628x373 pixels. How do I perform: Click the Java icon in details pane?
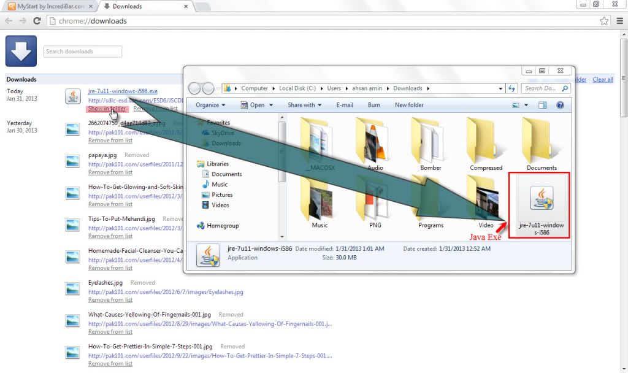pyautogui.click(x=208, y=255)
